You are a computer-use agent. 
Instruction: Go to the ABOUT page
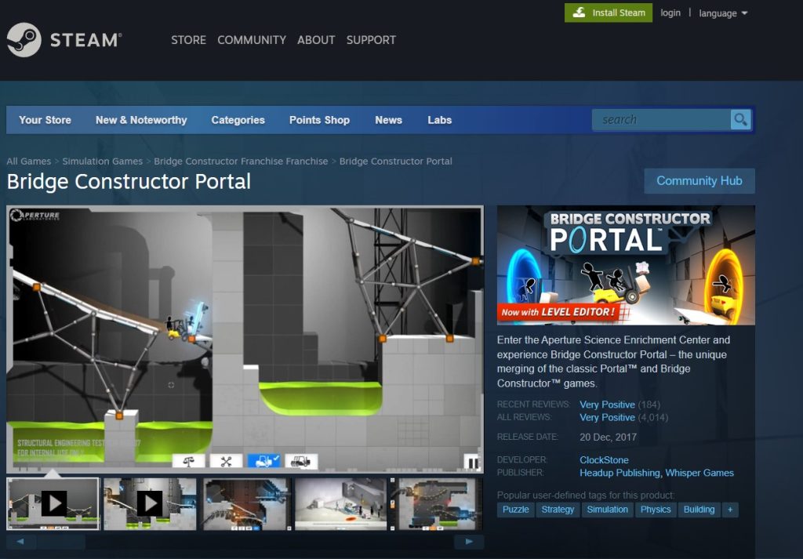(x=316, y=40)
